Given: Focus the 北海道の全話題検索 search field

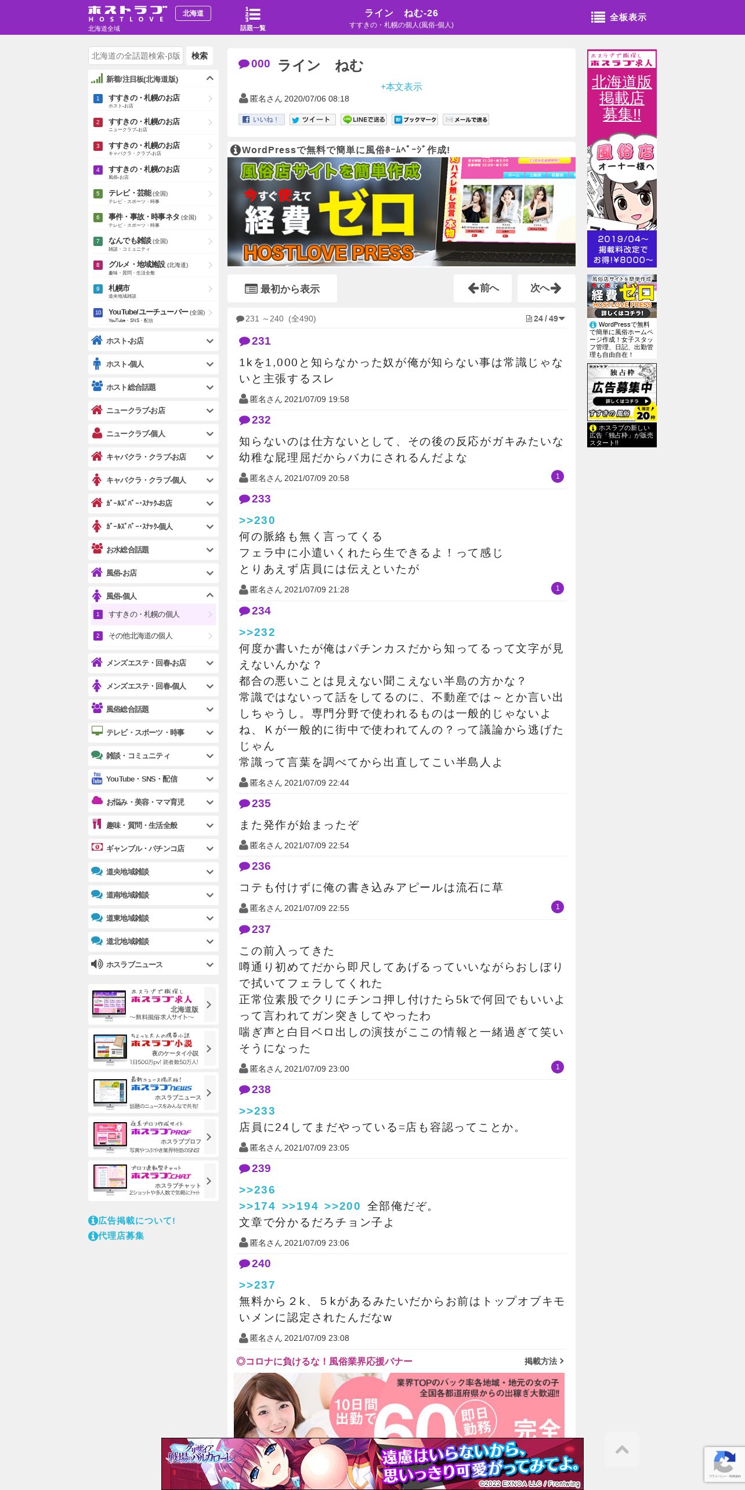Looking at the screenshot, I should (x=136, y=56).
